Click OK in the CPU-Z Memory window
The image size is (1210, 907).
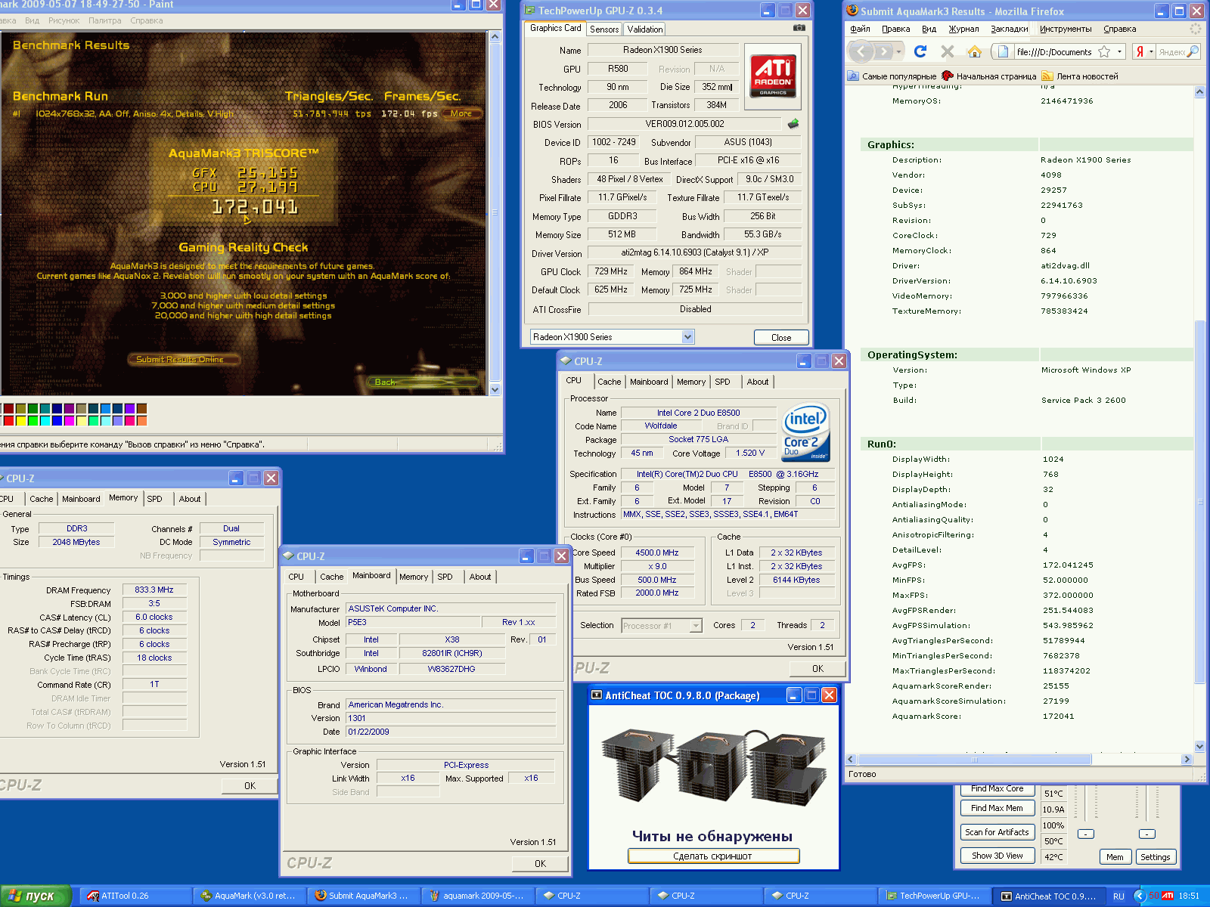coord(250,785)
